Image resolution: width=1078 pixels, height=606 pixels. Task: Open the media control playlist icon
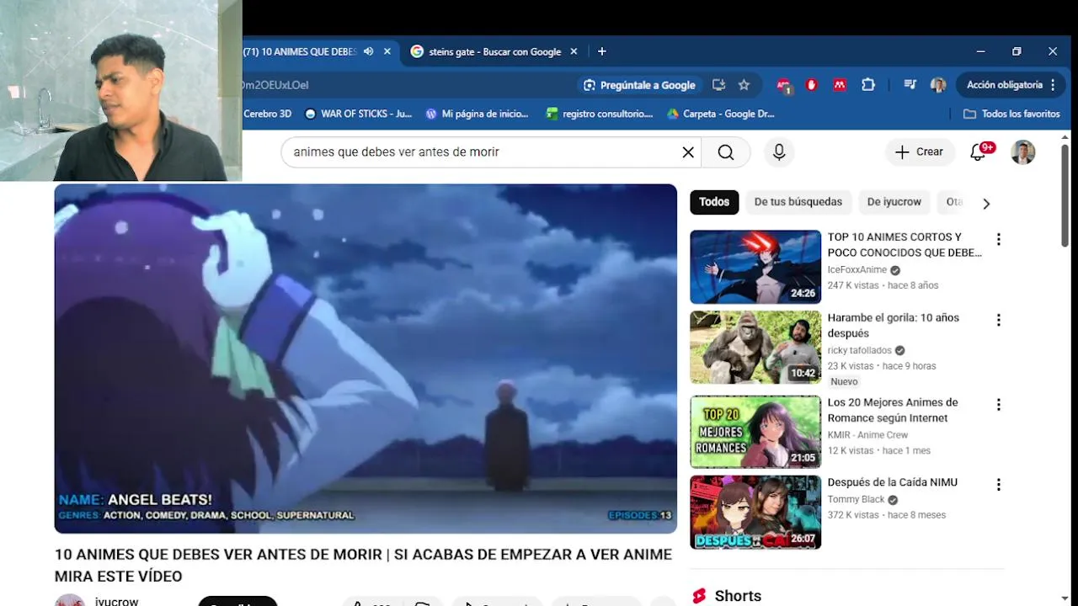coord(910,85)
